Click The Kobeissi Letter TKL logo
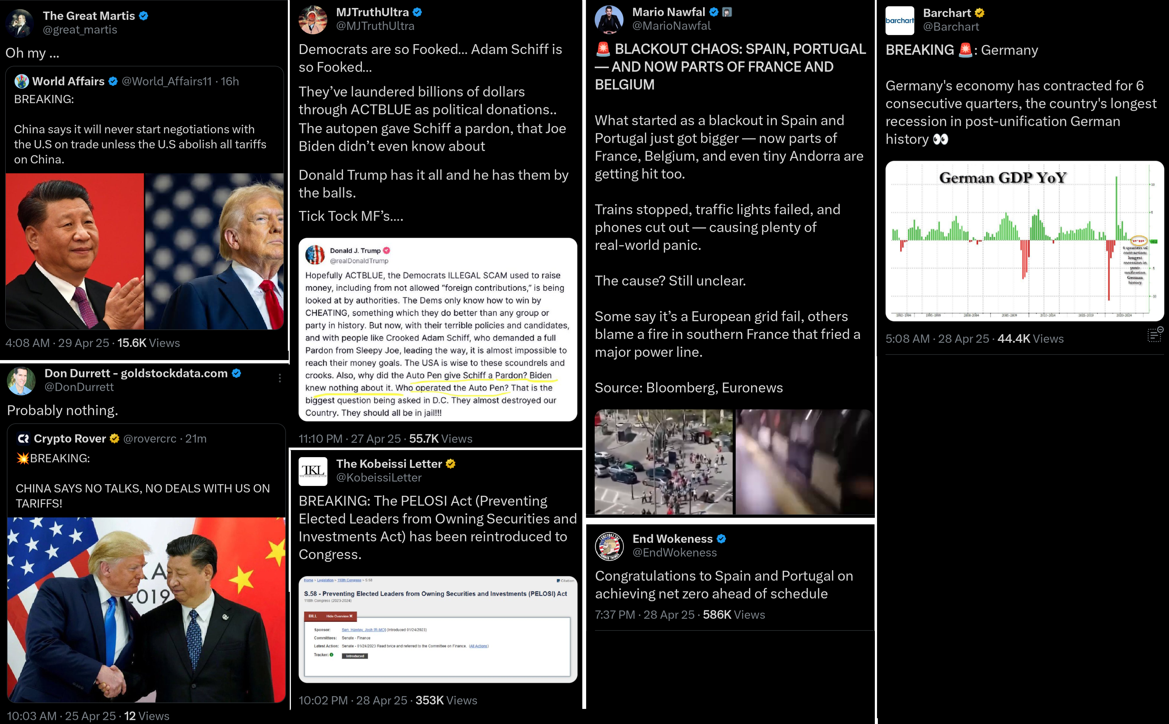The width and height of the screenshot is (1169, 724). coord(313,471)
